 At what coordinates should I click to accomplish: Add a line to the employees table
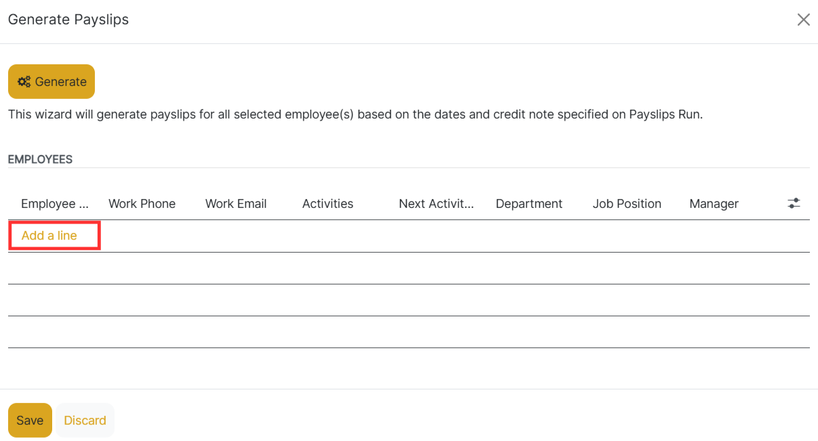(49, 236)
